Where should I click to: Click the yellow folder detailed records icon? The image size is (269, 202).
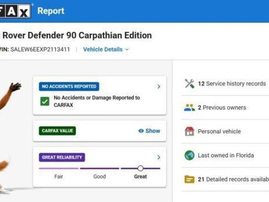click(x=190, y=179)
